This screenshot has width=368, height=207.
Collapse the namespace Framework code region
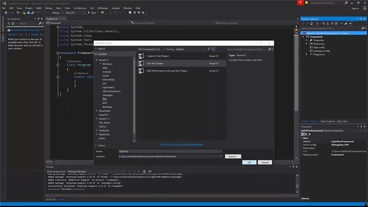(x=57, y=53)
